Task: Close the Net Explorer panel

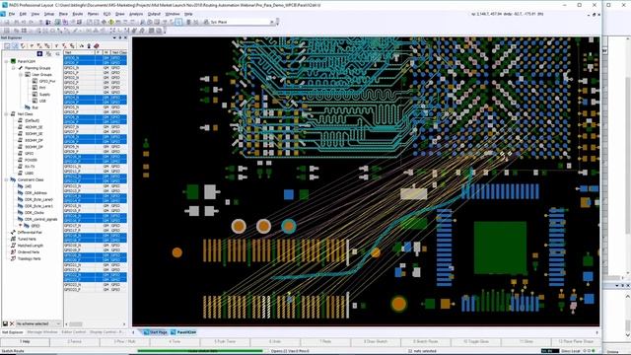Action: click(125, 37)
